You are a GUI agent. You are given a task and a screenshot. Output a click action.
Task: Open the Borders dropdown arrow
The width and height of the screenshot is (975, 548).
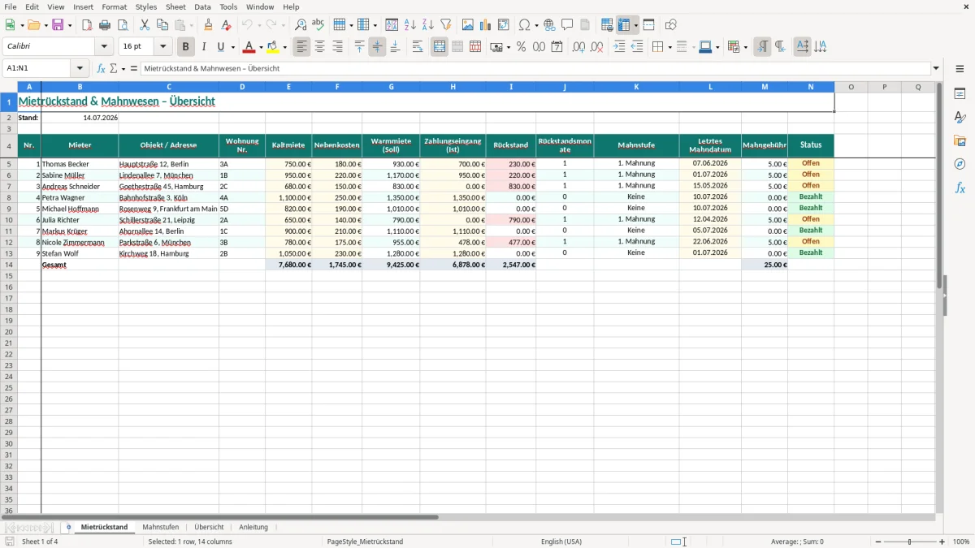[x=669, y=47]
